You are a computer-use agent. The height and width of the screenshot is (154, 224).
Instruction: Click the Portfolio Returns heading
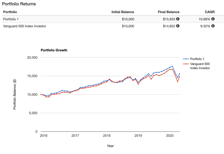(19, 4)
